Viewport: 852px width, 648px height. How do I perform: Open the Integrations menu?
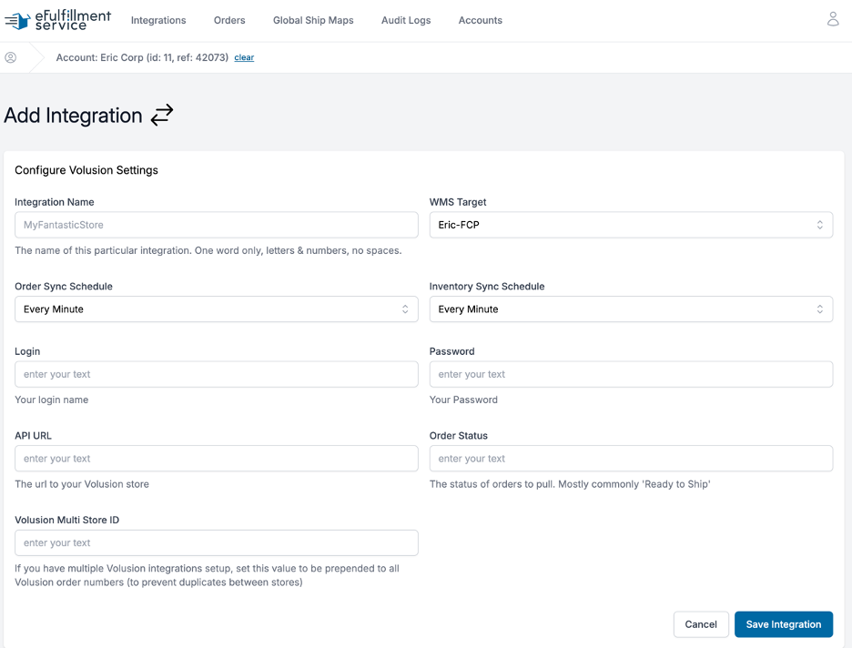click(x=158, y=20)
